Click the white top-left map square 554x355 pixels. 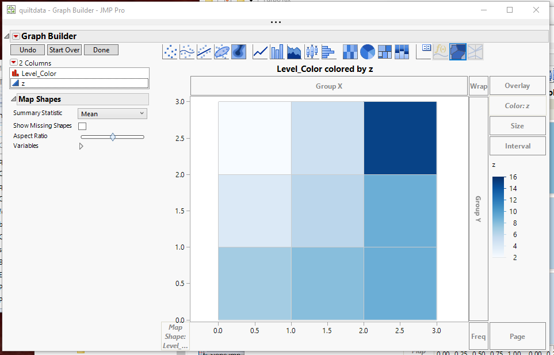click(x=255, y=138)
